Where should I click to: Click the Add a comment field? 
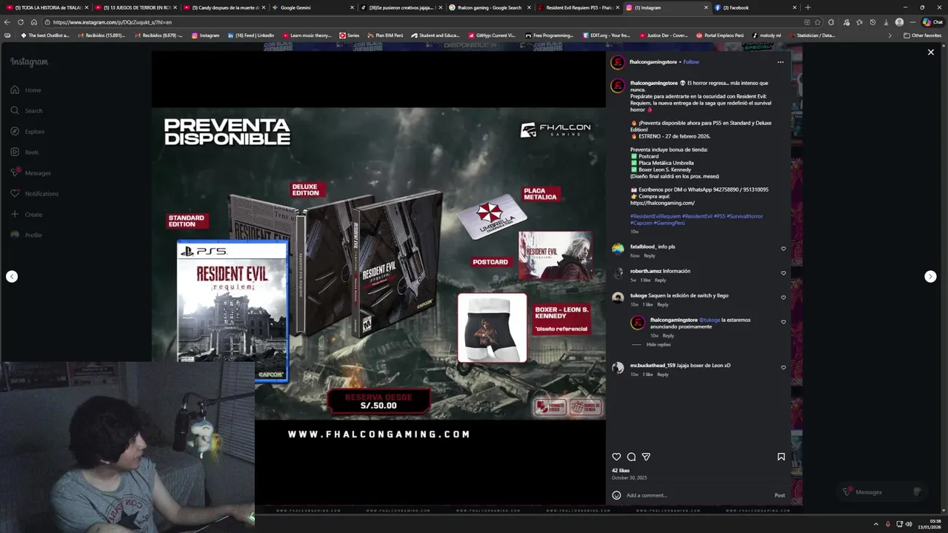(x=696, y=495)
